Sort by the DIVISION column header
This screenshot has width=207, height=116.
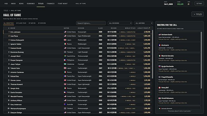click(81, 28)
